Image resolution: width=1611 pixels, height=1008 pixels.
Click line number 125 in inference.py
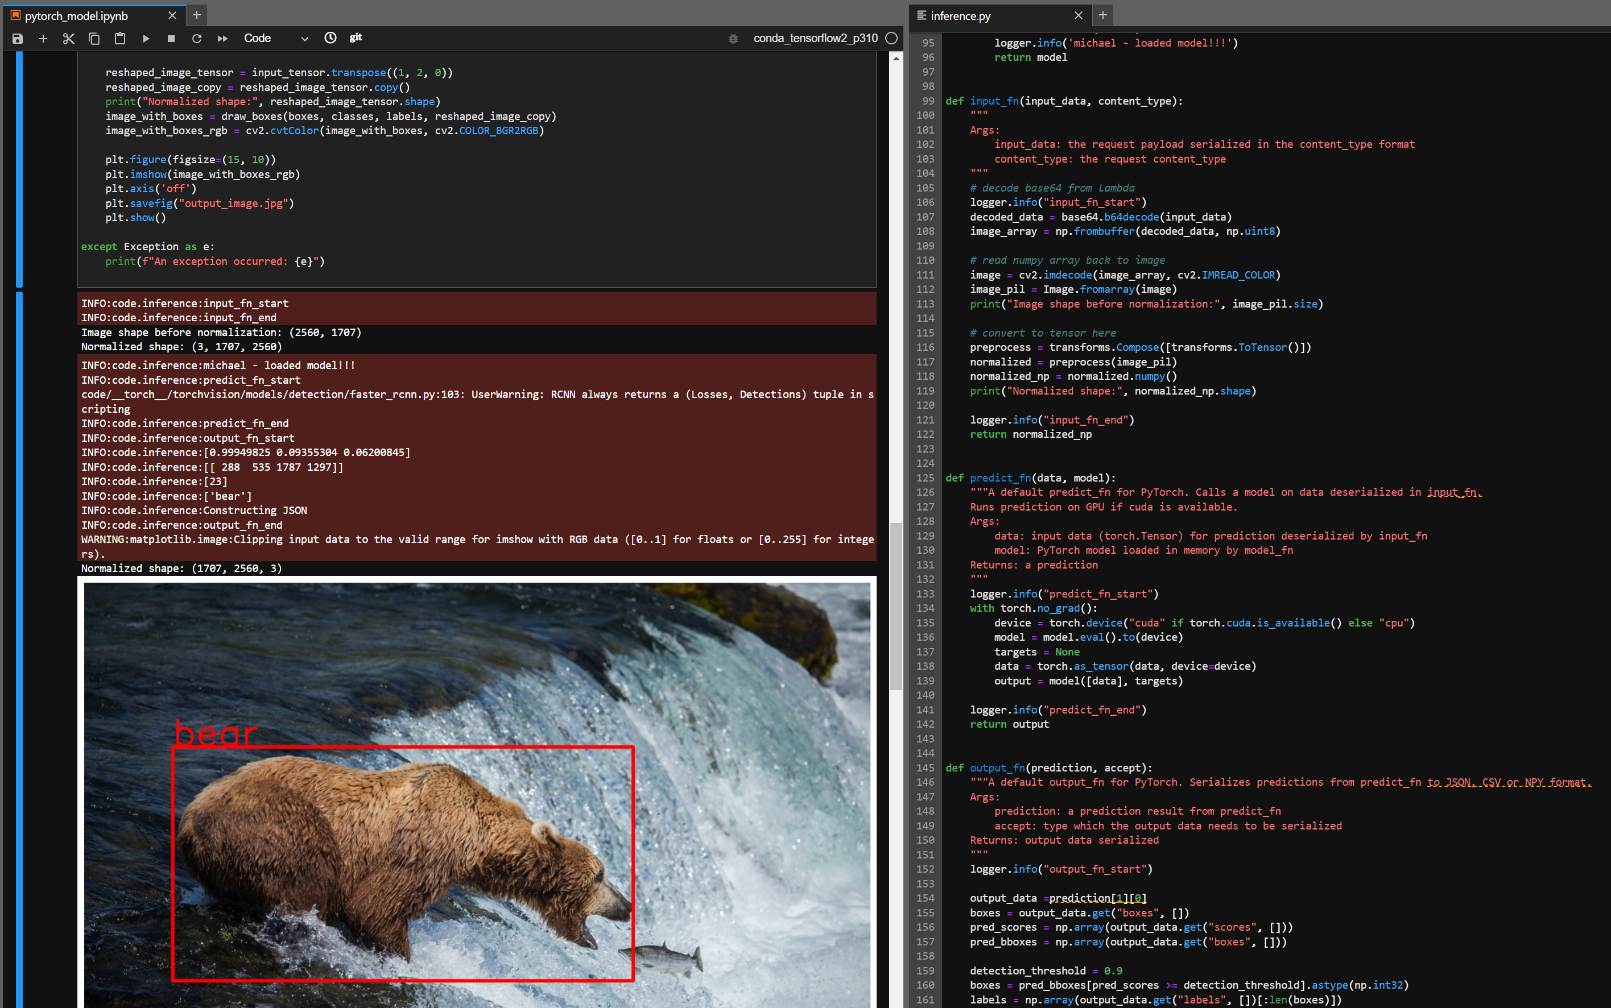[924, 478]
